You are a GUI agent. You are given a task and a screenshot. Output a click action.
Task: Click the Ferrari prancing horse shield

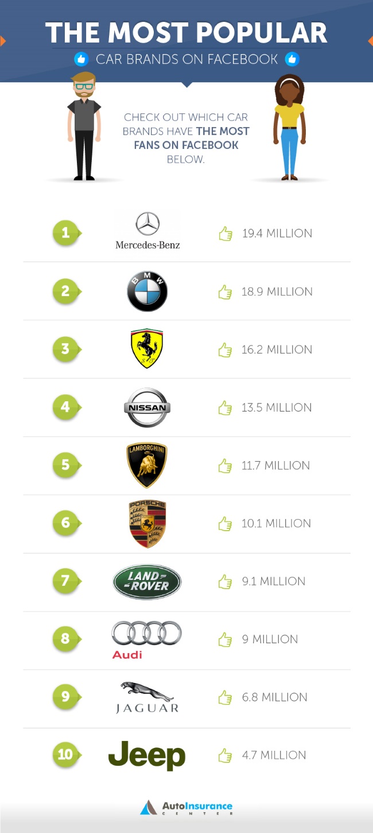pos(147,349)
